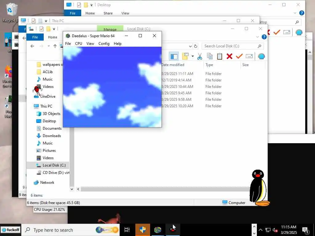Refresh the Local Disk address bar
The image size is (315, 236).
[x=196, y=46]
